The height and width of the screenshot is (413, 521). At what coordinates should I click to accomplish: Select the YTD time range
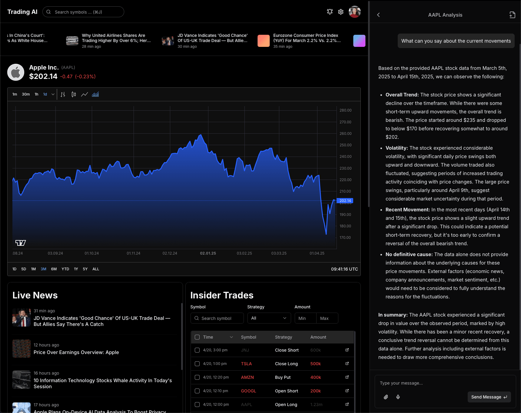point(65,269)
